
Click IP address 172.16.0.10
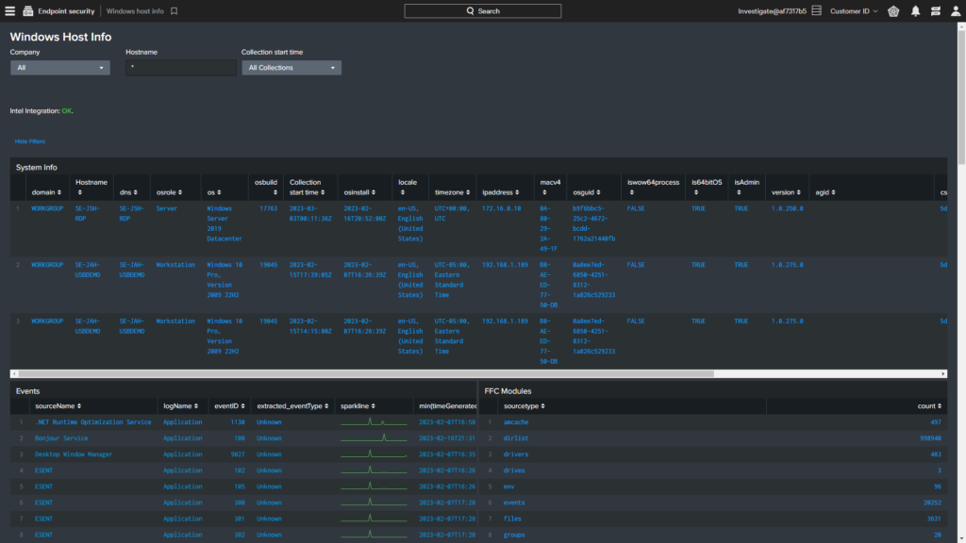coord(501,208)
